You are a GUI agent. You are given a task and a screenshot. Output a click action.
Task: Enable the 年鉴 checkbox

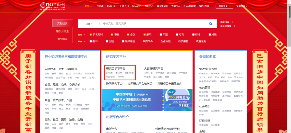pyautogui.click(x=161, y=35)
